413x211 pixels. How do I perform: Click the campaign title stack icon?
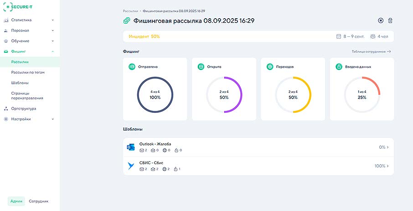click(127, 20)
